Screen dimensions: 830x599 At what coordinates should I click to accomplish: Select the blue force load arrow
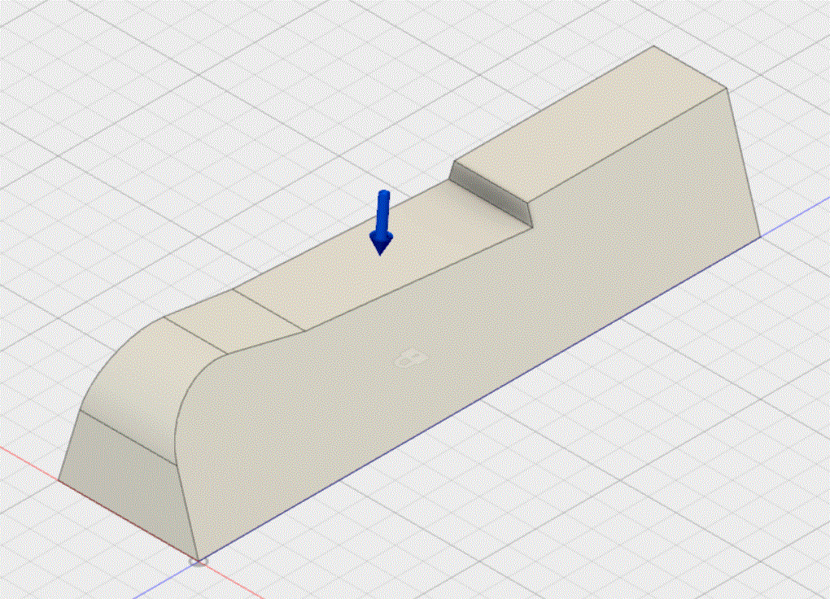tap(382, 222)
